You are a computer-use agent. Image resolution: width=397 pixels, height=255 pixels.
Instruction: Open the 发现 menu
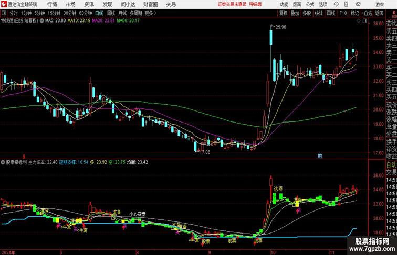point(107,4)
